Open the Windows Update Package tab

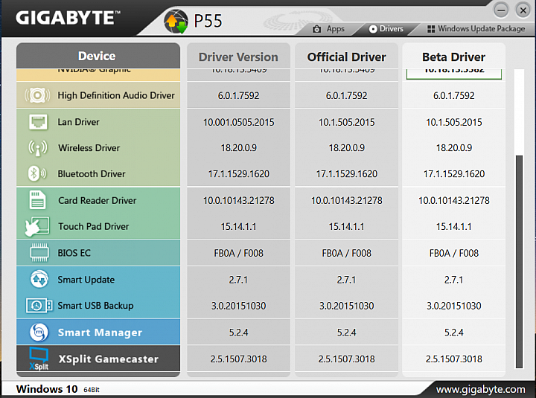[x=476, y=29]
